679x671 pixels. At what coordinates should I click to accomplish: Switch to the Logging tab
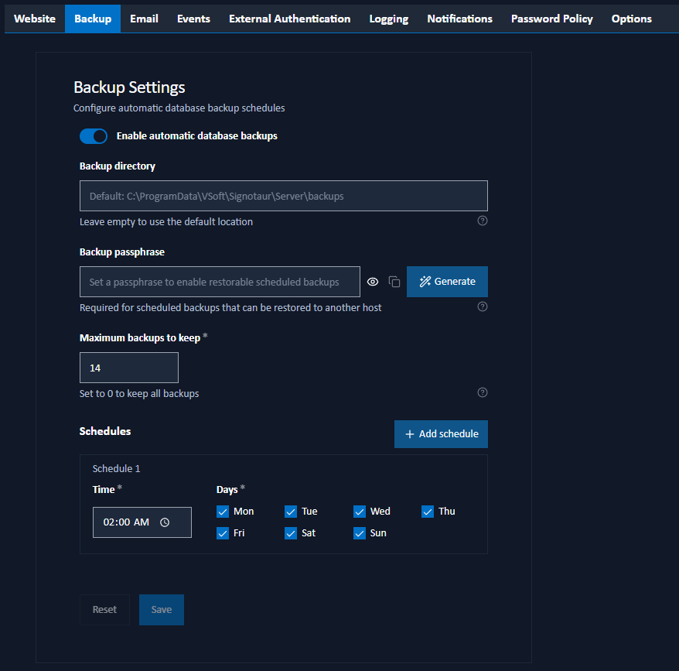pyautogui.click(x=389, y=19)
